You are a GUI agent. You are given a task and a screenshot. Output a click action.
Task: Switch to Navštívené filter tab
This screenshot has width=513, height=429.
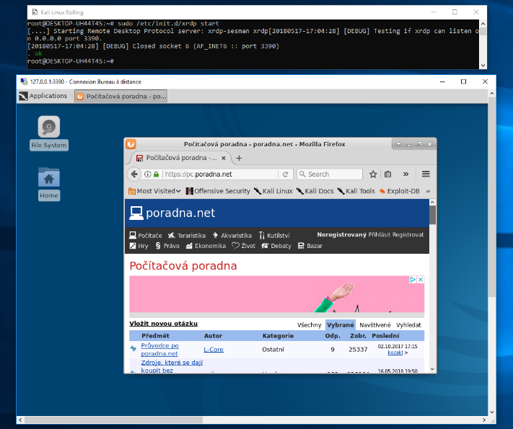[x=375, y=325]
